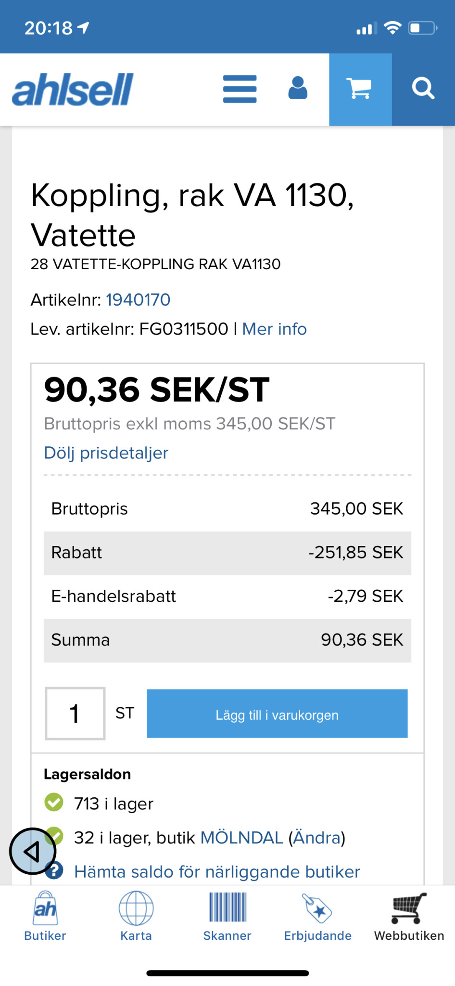Collapse price details via Dölj prisdetaljer
The height and width of the screenshot is (986, 455).
coord(106,453)
